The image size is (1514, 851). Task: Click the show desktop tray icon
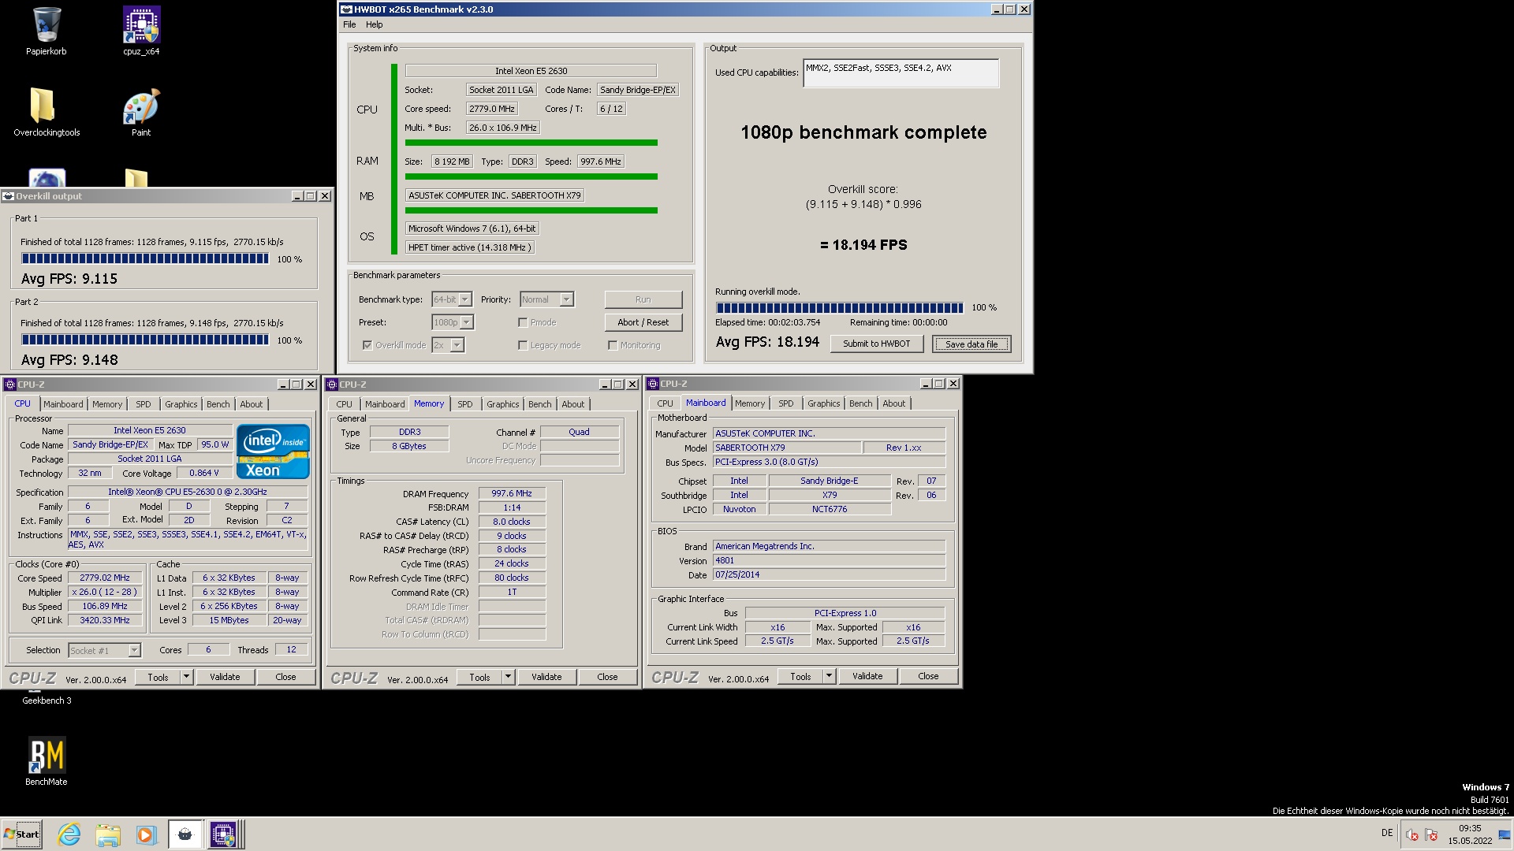1504,835
